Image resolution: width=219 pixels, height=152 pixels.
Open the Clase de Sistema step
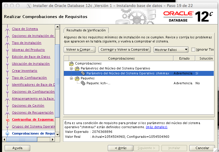click(25, 29)
